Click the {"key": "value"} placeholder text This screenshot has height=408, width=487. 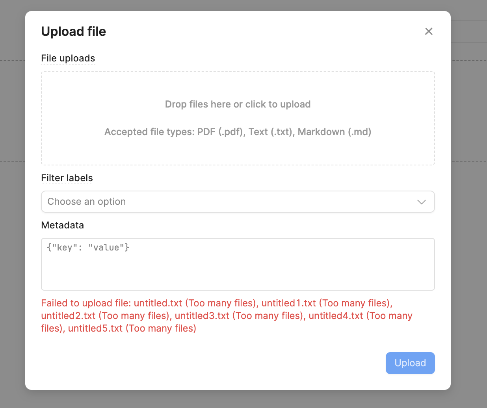88,248
